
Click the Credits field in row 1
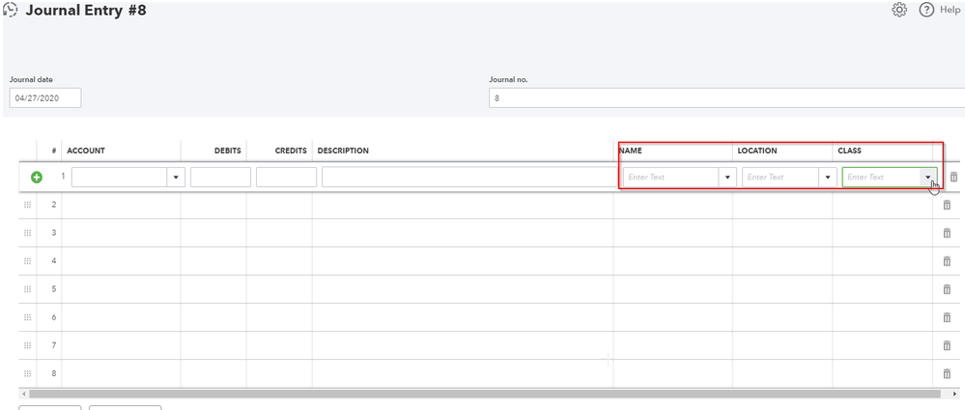(286, 178)
